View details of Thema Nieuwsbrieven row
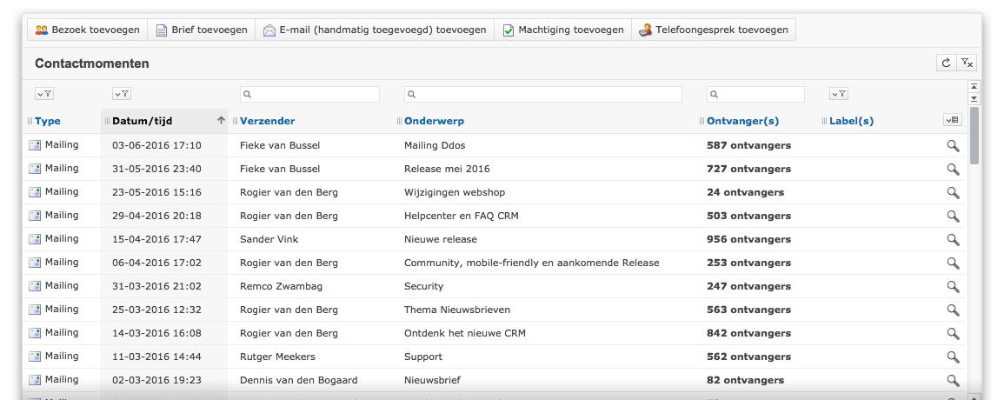The width and height of the screenshot is (1004, 400). pyautogui.click(x=954, y=310)
